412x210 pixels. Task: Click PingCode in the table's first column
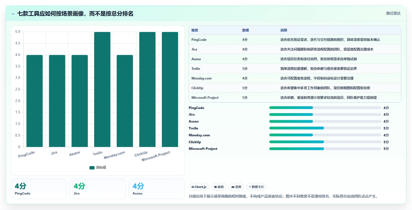point(199,40)
